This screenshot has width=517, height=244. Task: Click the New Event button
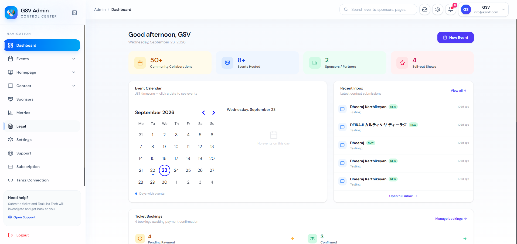tap(455, 37)
